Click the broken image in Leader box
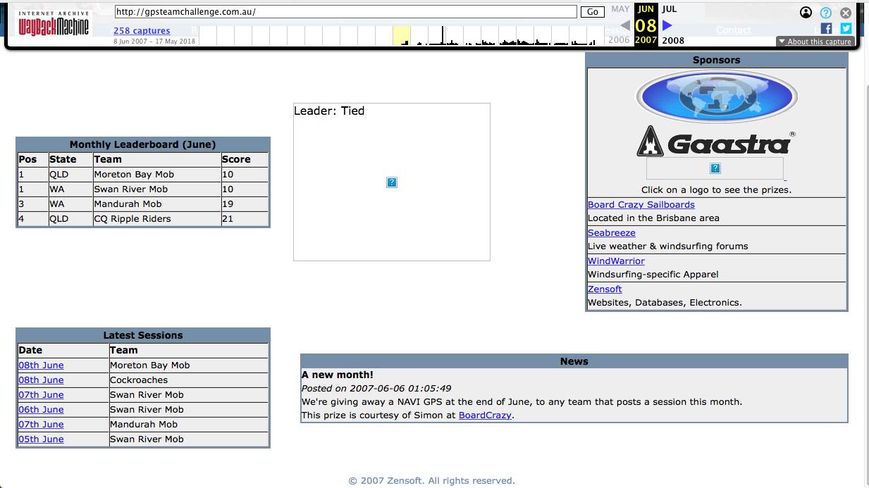 (392, 182)
